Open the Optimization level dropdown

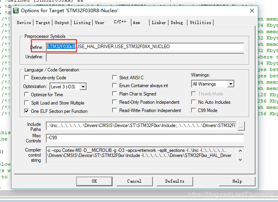[x=83, y=87]
